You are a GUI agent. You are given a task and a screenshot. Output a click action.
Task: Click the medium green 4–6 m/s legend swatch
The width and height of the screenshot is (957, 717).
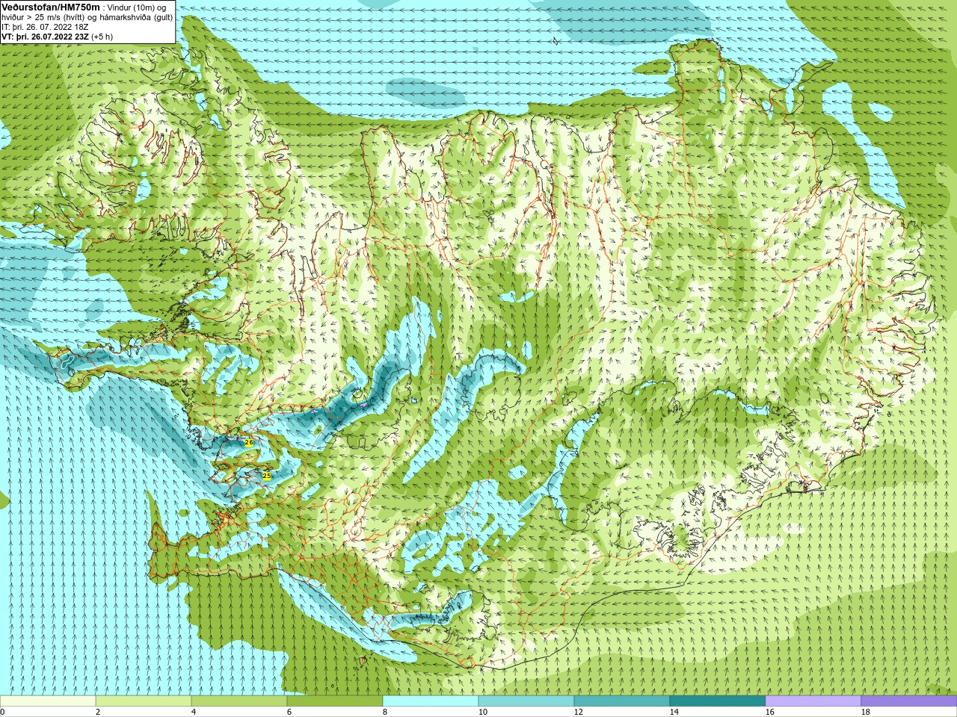[x=239, y=701]
